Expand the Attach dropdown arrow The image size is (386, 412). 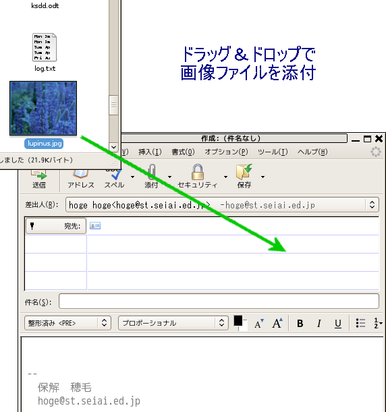[x=170, y=177]
